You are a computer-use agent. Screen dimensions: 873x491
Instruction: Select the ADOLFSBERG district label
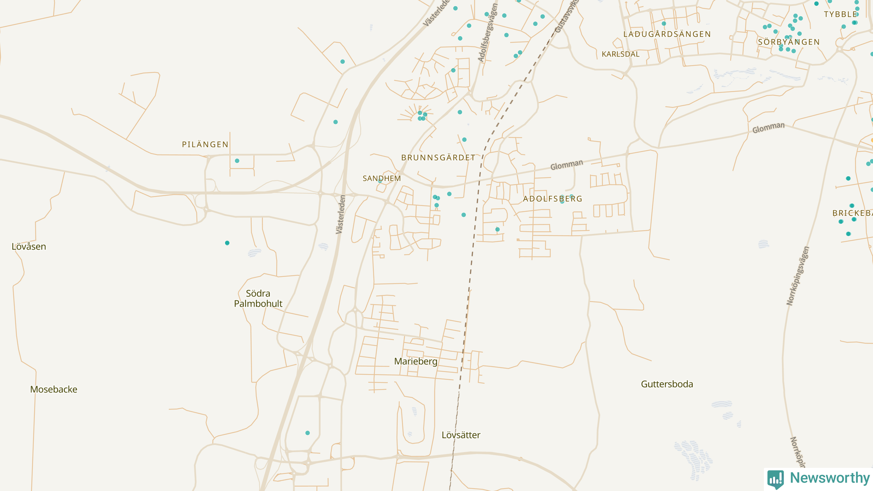(552, 199)
